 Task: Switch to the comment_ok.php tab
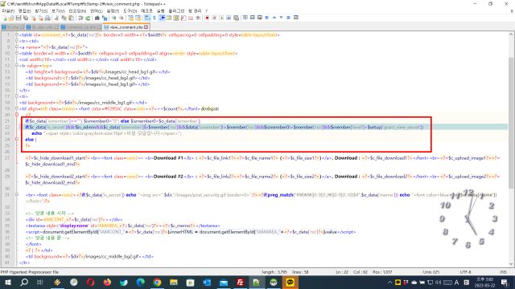pos(81,27)
